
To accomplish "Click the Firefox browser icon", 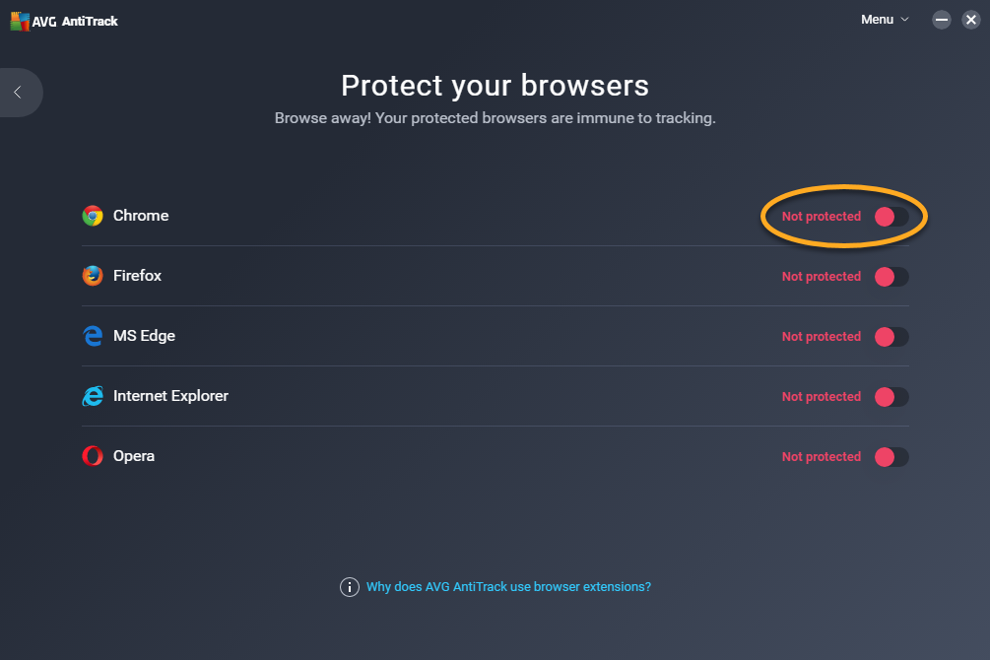I will pos(93,276).
